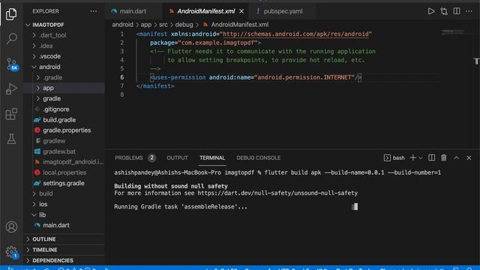
Task: Open the Source Control view icon
Action: pos(12,64)
